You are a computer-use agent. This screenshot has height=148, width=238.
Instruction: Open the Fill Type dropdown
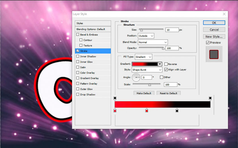tap(143, 57)
